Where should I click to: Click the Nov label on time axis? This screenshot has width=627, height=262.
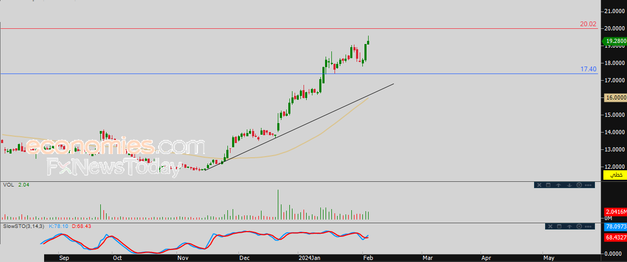(183, 258)
